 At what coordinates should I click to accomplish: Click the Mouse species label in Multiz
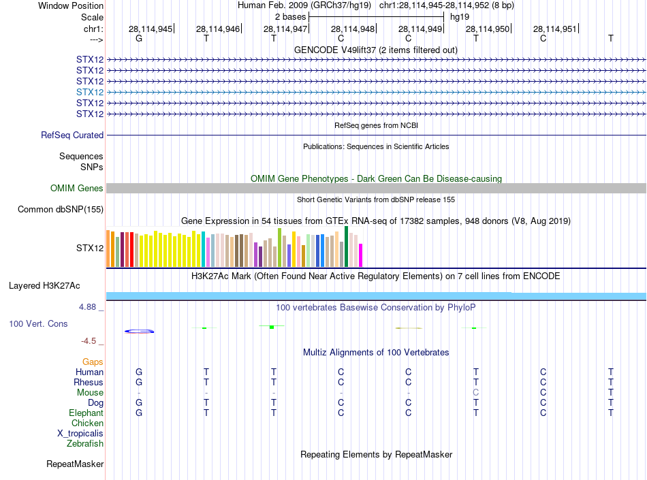[x=90, y=393]
